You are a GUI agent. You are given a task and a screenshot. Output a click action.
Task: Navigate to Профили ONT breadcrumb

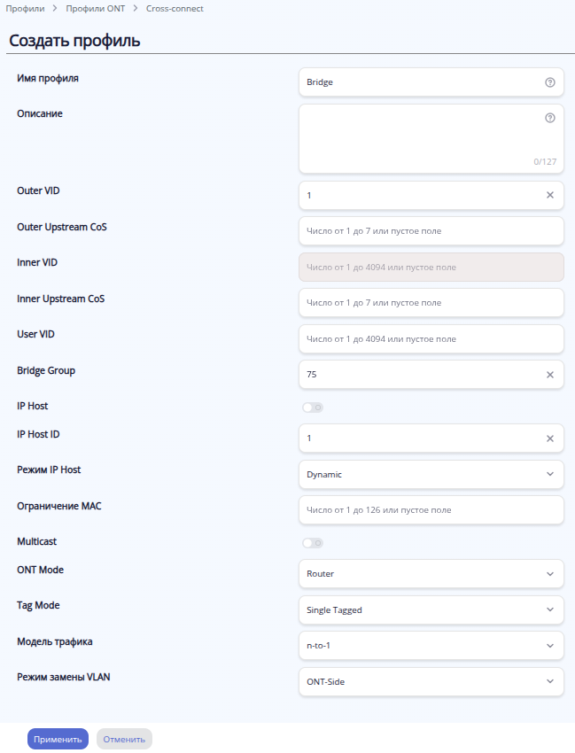coord(96,9)
